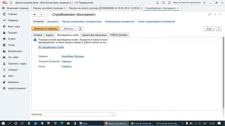Close the invoice ДО000000005 tab

(x=141, y=8)
